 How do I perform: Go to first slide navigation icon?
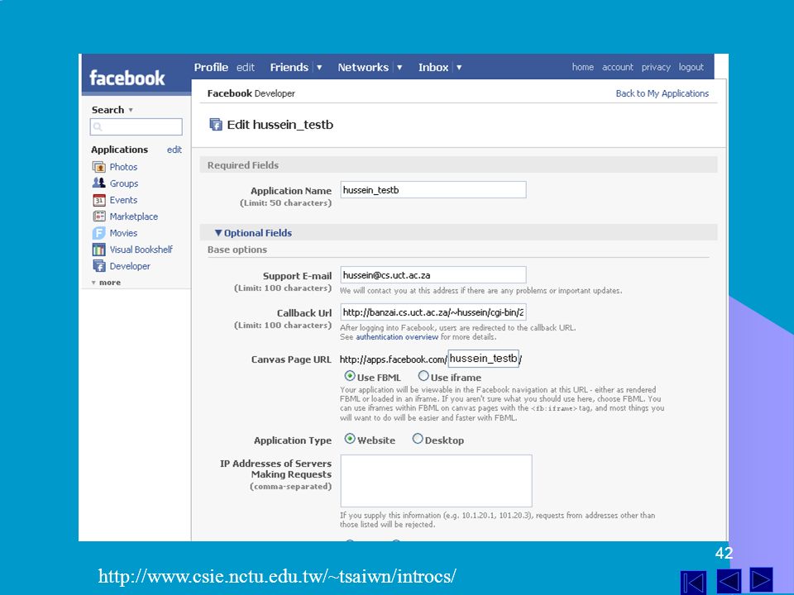pos(693,582)
